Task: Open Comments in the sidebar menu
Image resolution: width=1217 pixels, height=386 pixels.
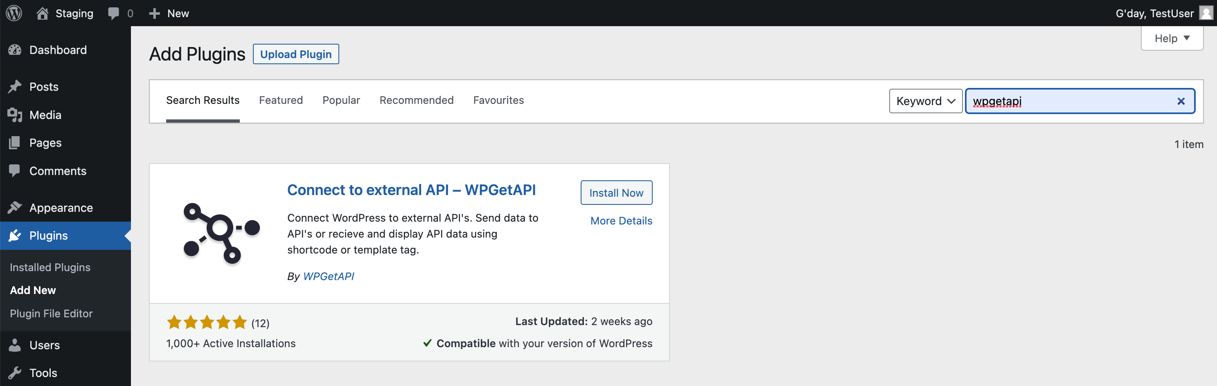Action: [x=65, y=171]
